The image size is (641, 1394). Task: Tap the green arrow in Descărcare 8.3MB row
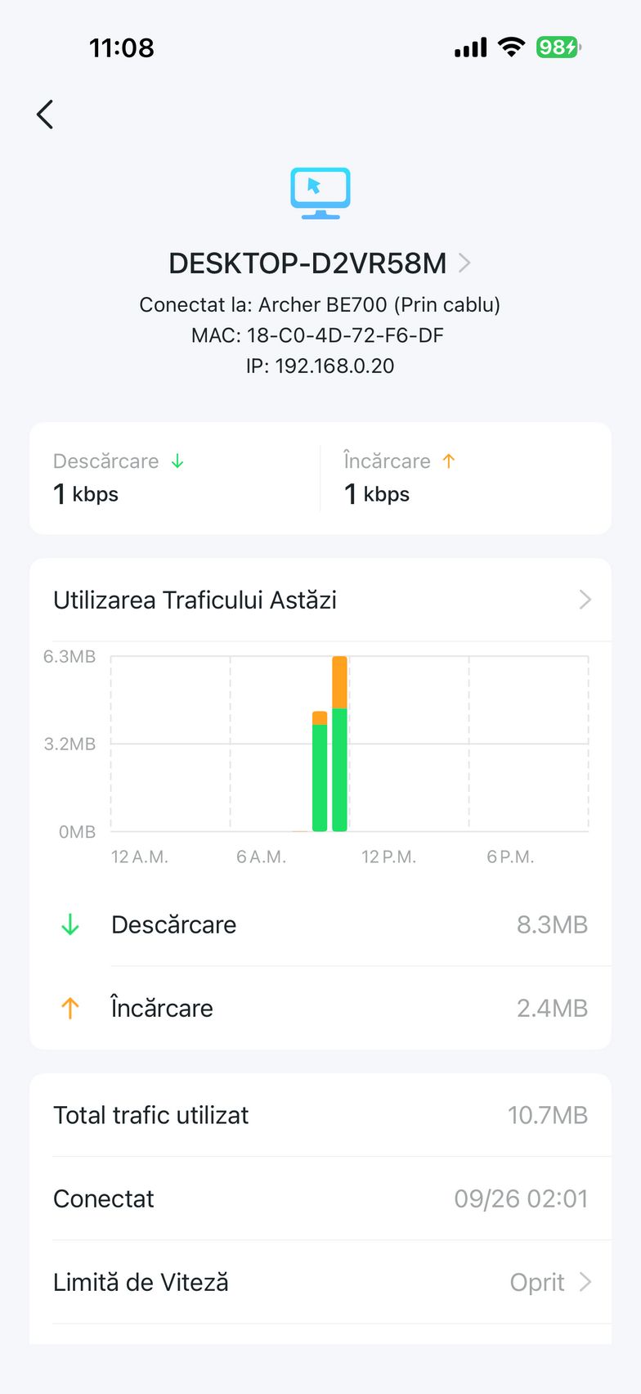tap(70, 924)
